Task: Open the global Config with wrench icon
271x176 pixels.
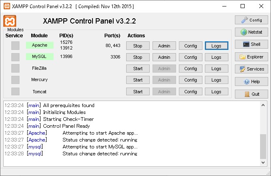Action: (x=251, y=20)
